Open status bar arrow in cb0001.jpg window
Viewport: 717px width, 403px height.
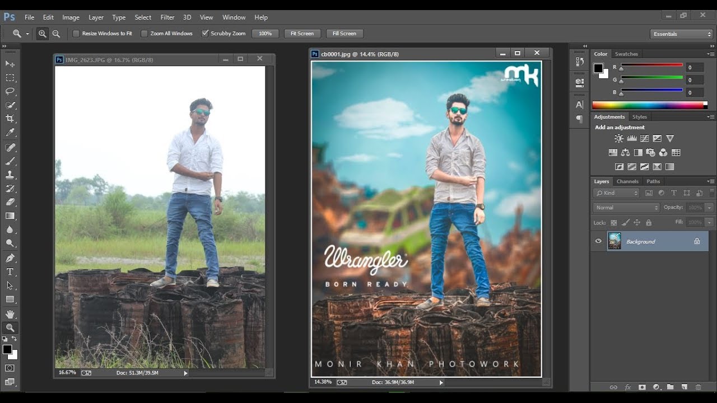pos(441,382)
